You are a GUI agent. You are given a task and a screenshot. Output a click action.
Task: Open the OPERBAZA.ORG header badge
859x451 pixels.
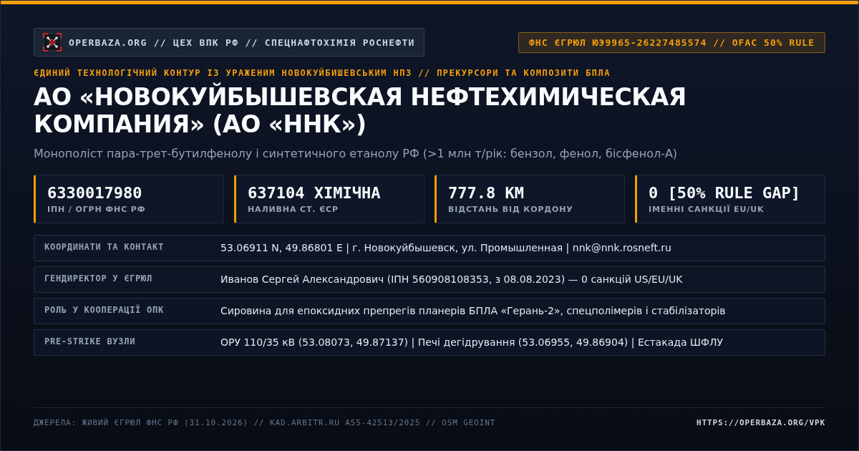click(x=229, y=42)
